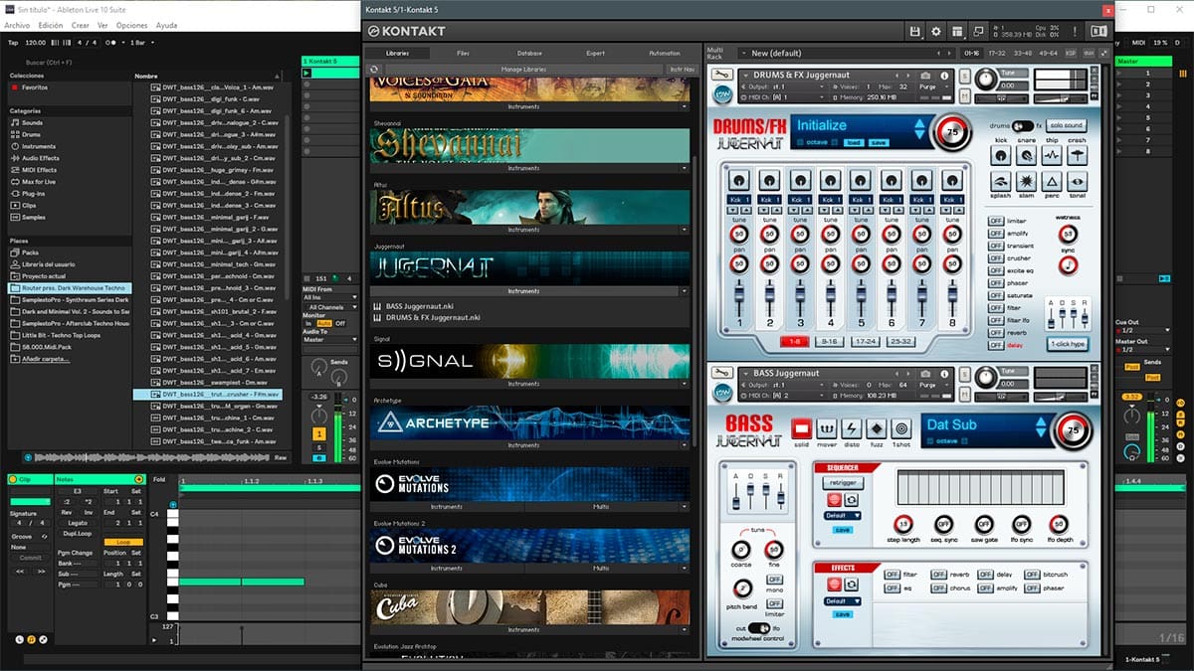Switch to Kontakt Files tab

coord(464,53)
